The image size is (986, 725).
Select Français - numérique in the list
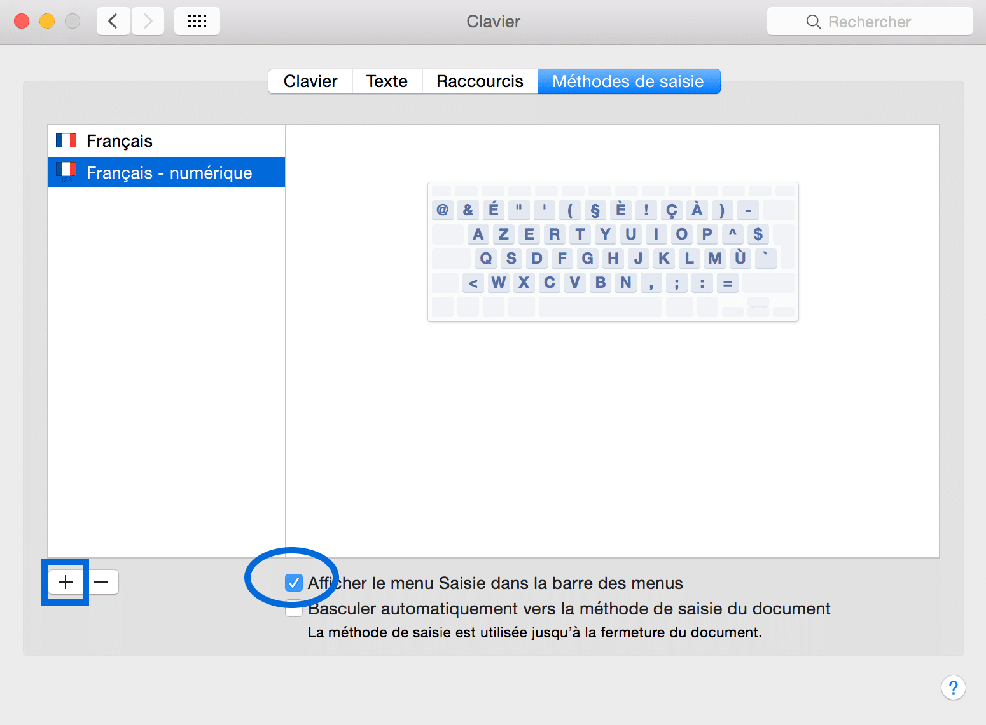[167, 172]
